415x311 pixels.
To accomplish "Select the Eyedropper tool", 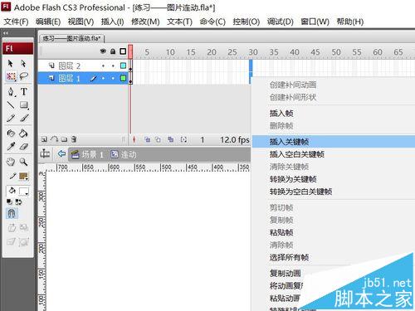I will [11, 147].
